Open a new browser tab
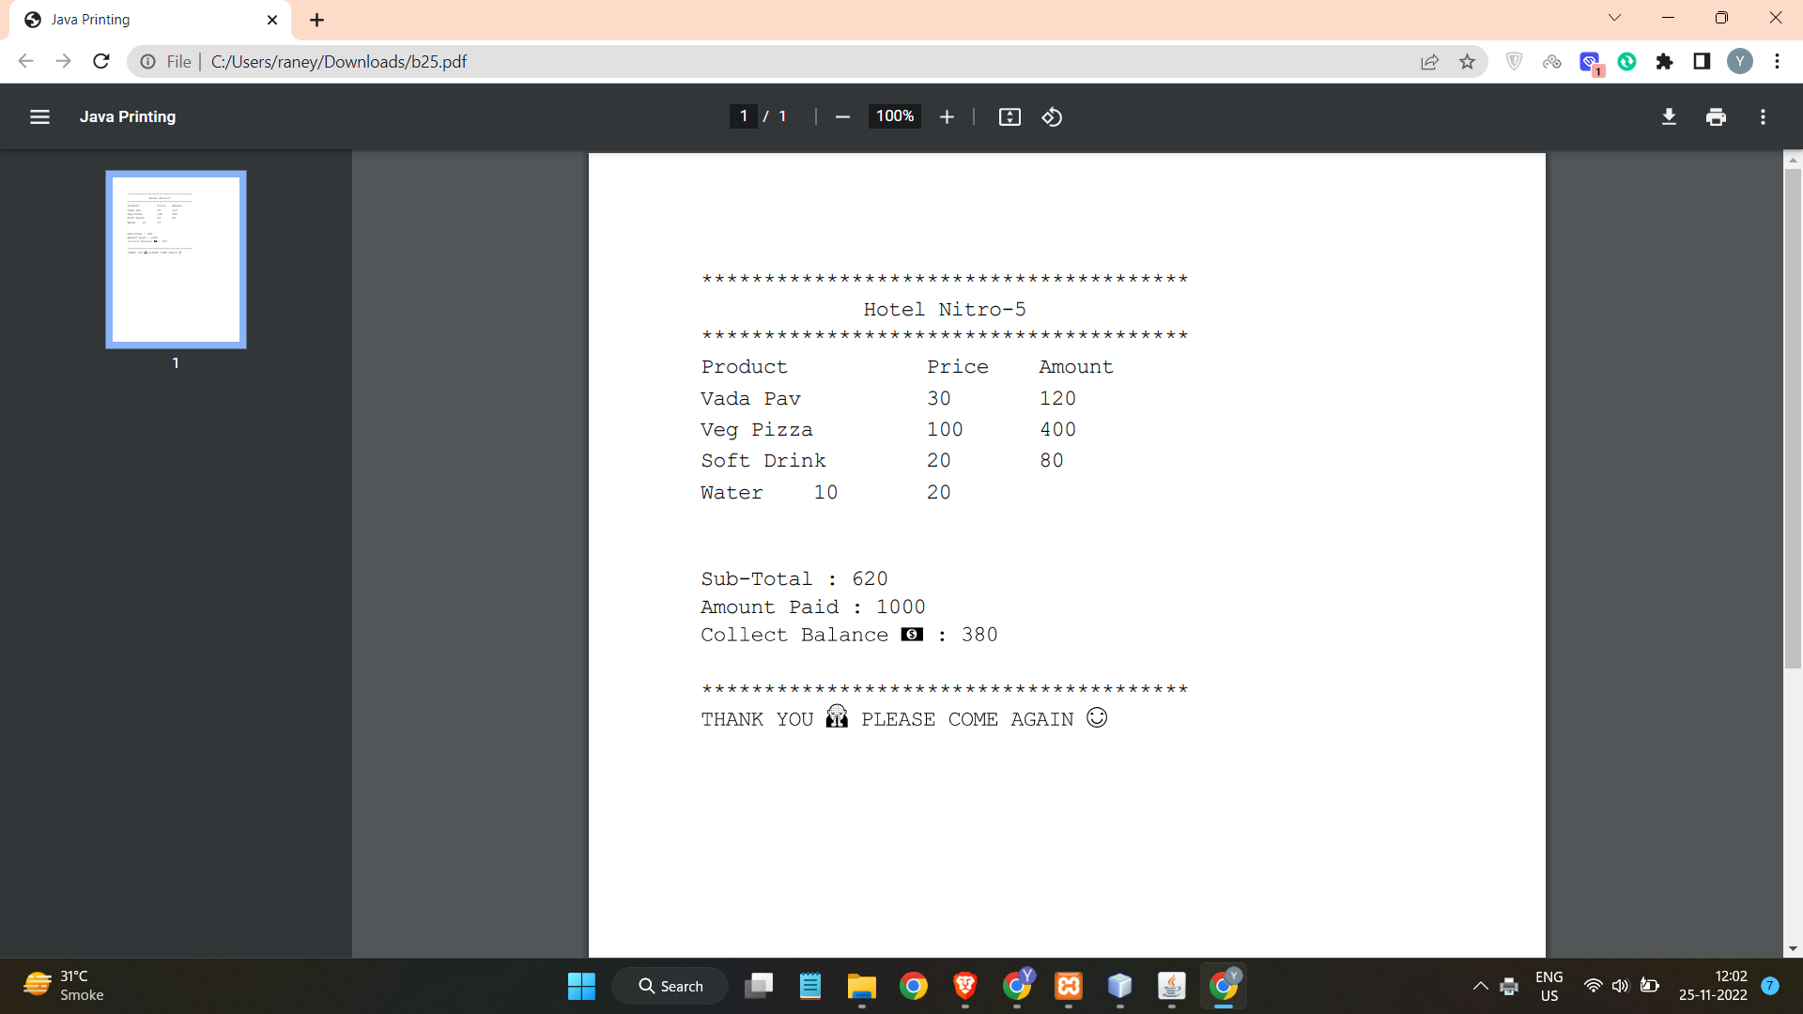The width and height of the screenshot is (1803, 1014). coord(316,19)
